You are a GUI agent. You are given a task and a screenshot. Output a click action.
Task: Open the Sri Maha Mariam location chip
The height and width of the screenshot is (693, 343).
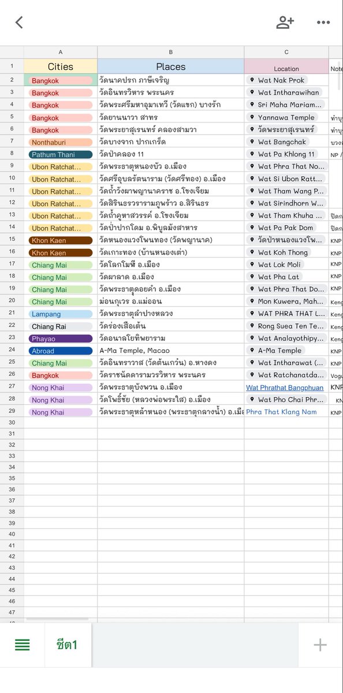tap(286, 105)
